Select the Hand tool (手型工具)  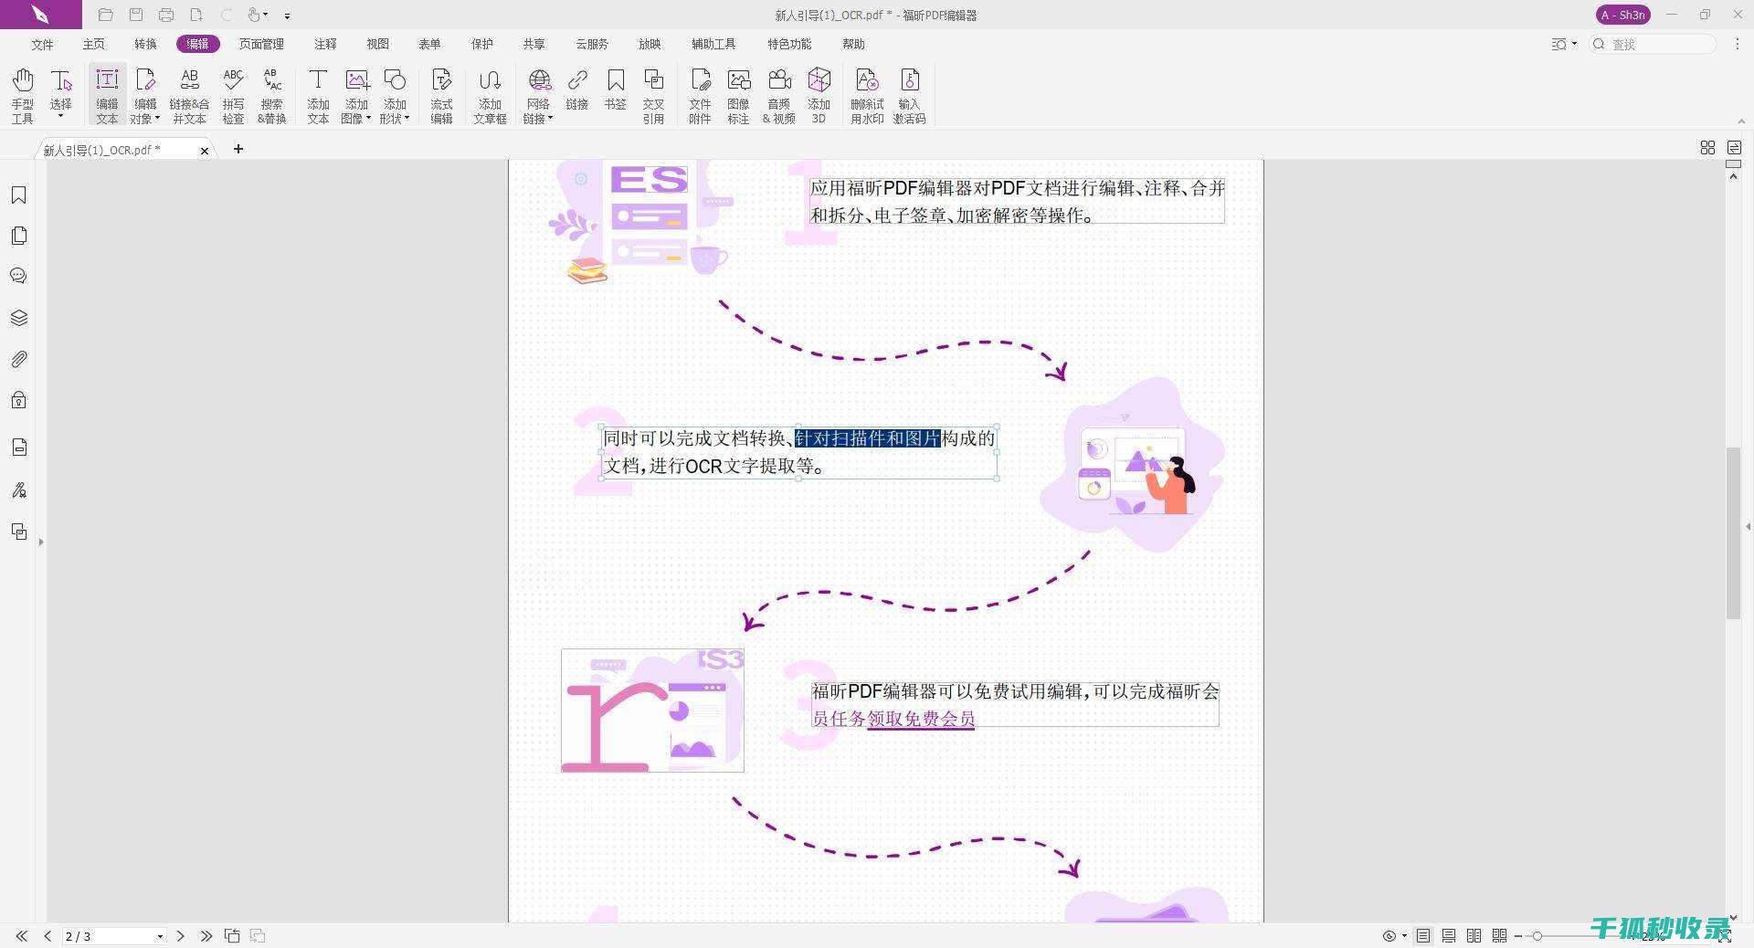pyautogui.click(x=23, y=95)
